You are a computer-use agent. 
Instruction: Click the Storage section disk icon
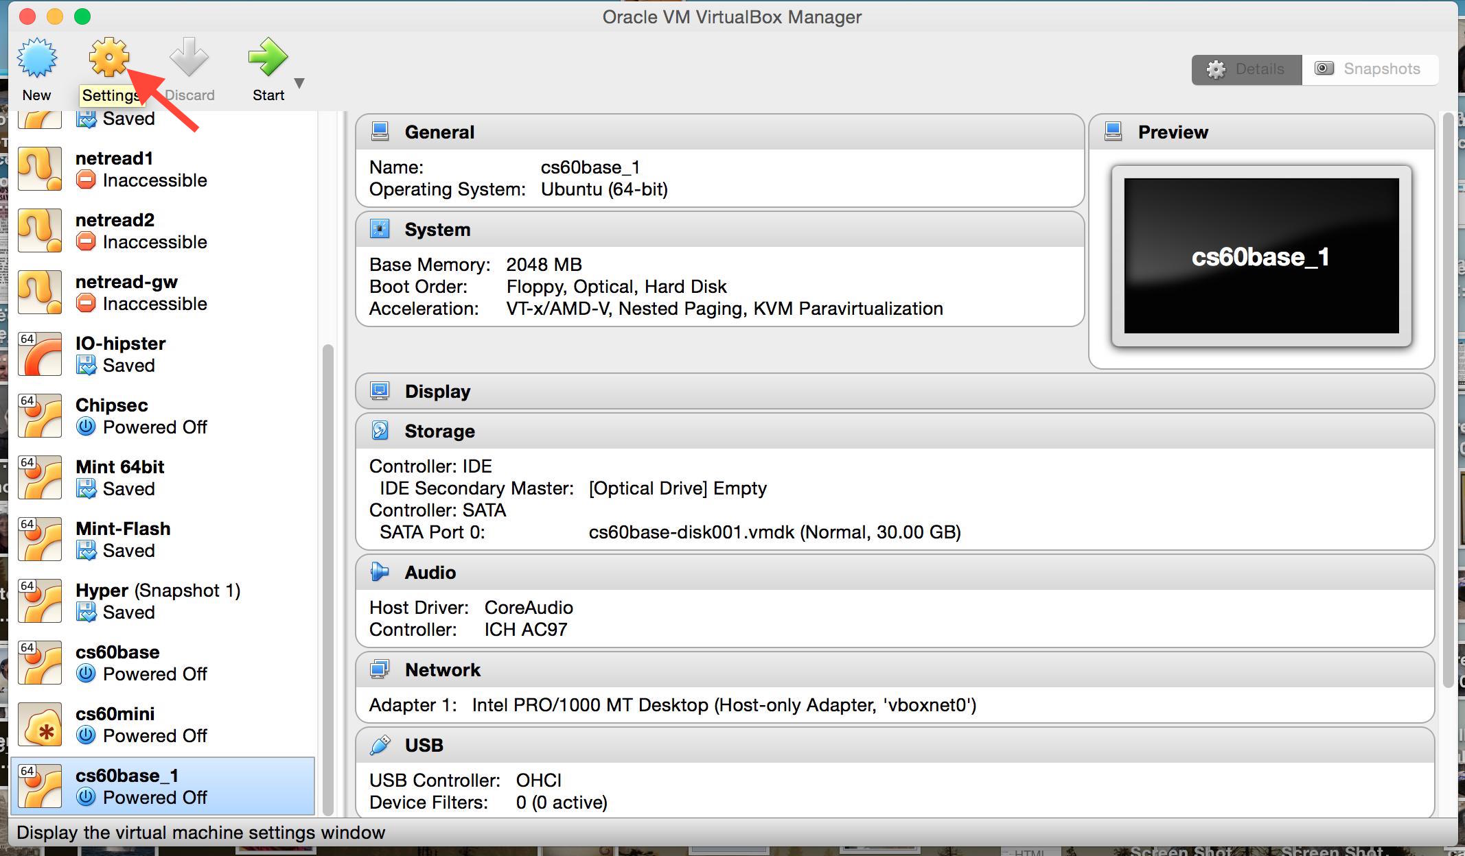pos(380,431)
